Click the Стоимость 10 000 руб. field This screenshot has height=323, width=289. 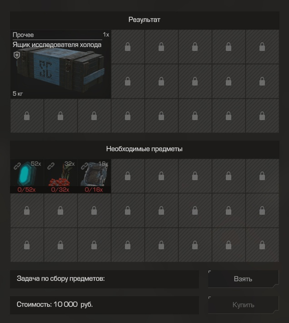coord(105,305)
